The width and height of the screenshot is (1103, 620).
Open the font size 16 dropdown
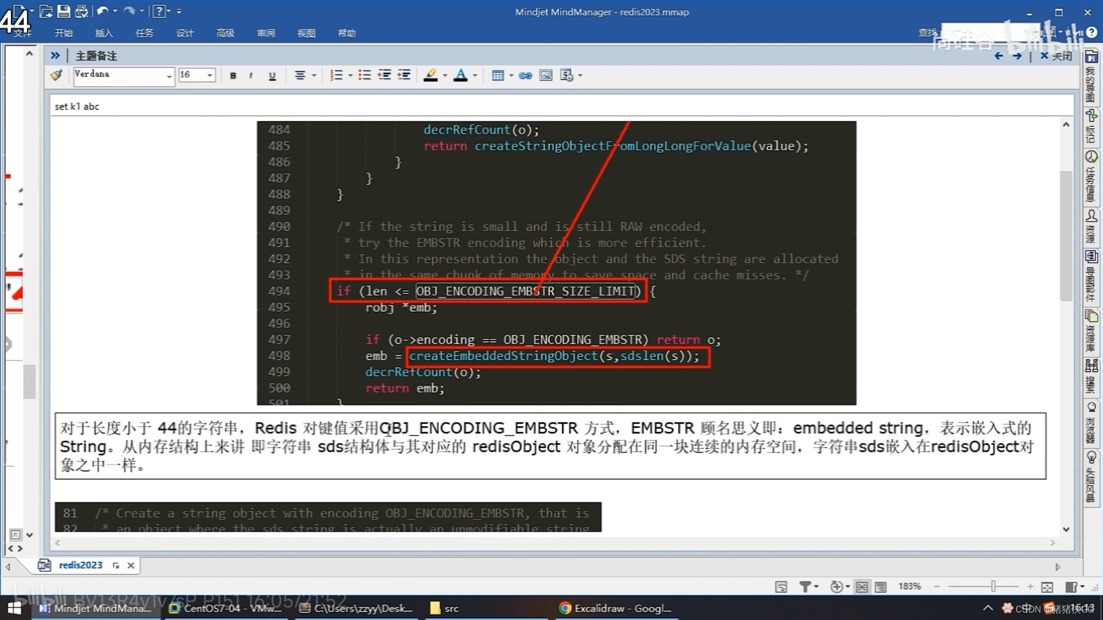click(x=210, y=75)
